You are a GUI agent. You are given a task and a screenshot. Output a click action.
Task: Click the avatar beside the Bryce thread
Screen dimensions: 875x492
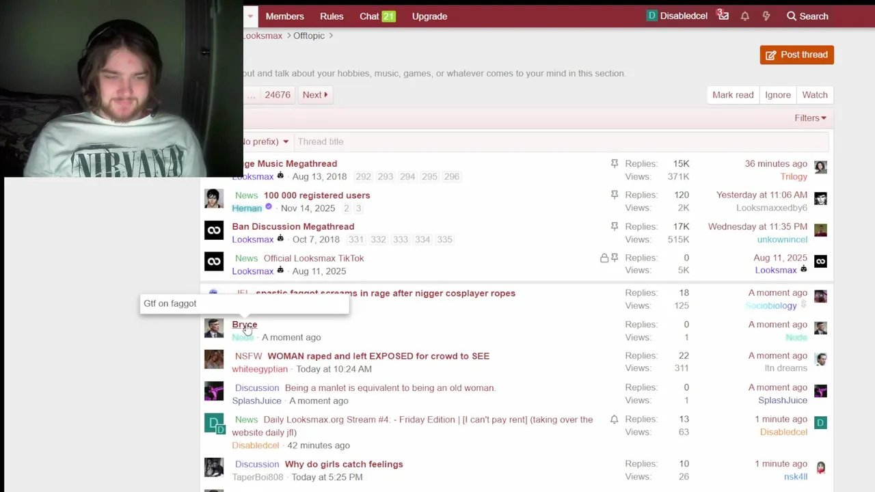pyautogui.click(x=214, y=328)
